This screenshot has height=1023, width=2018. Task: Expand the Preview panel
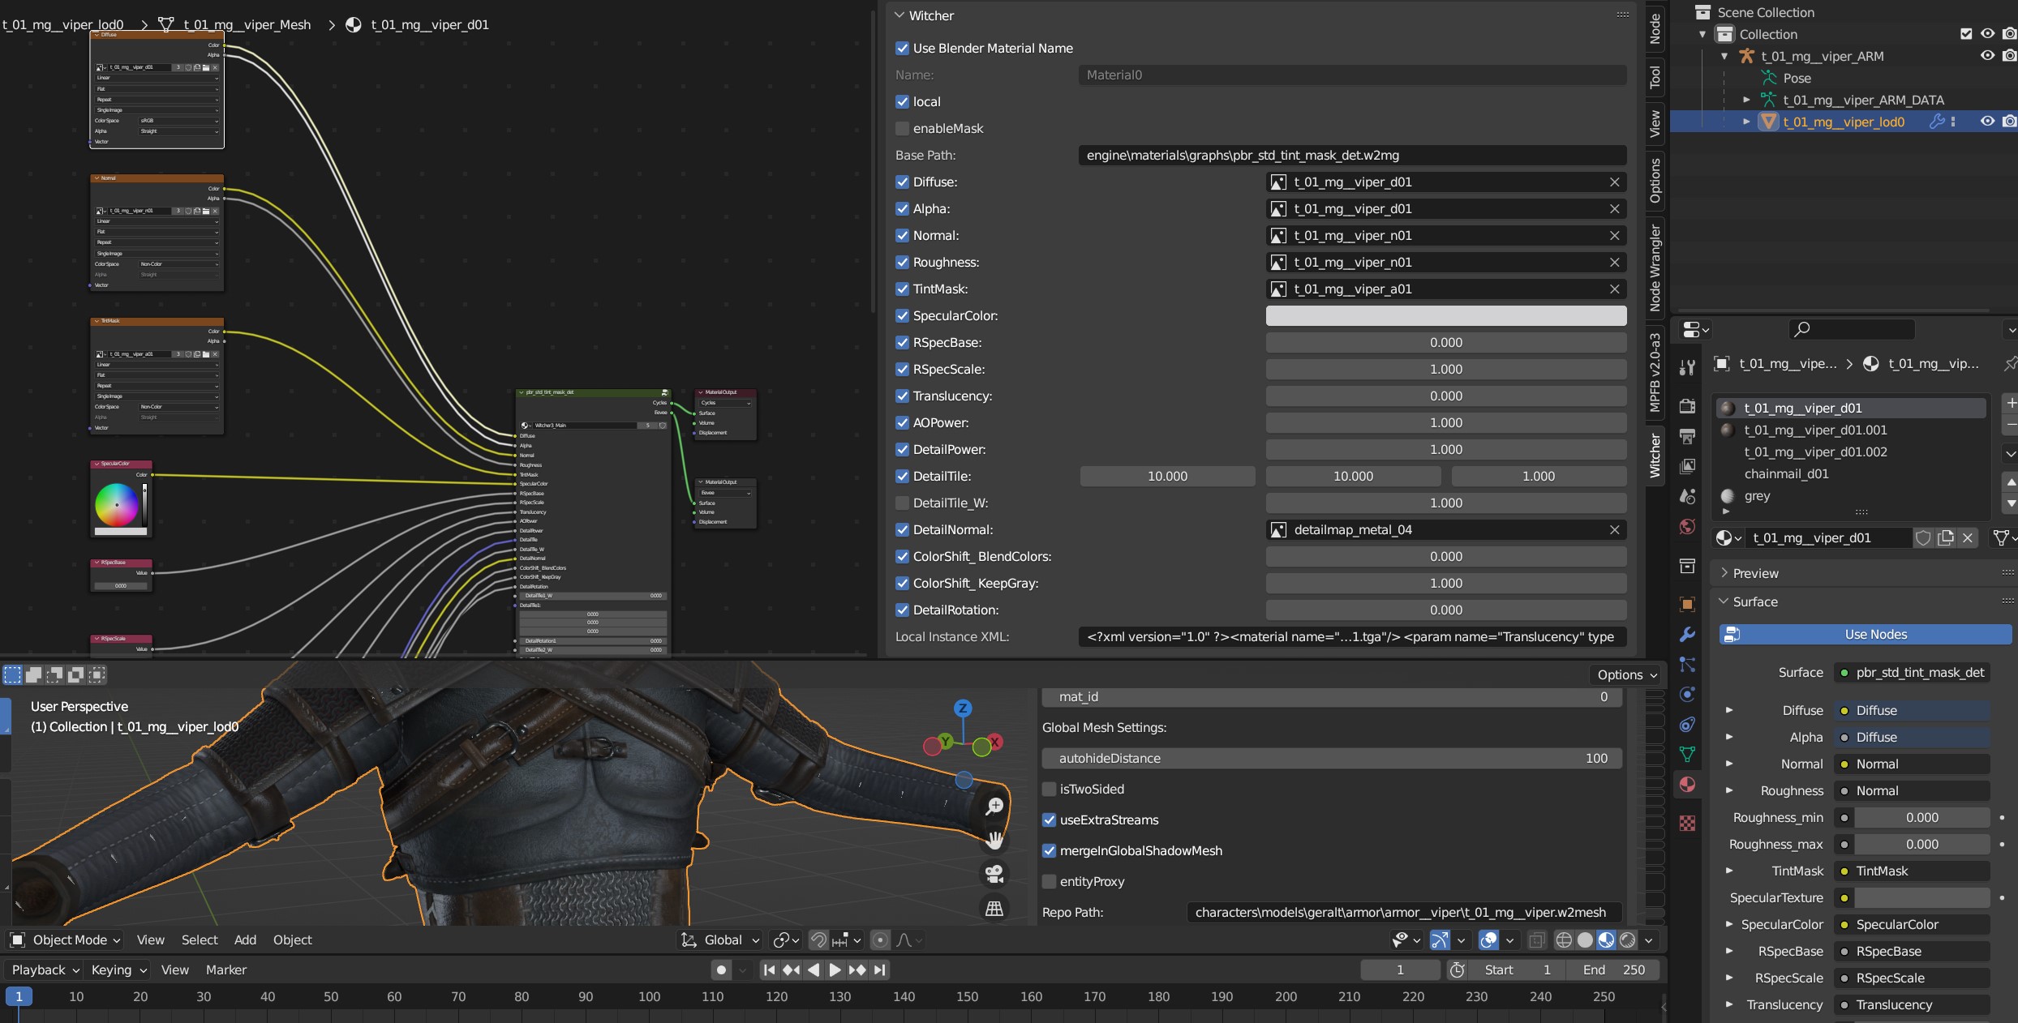tap(1724, 573)
